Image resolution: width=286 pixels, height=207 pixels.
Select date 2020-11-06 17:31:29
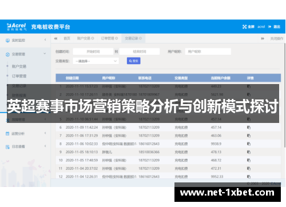82,136
